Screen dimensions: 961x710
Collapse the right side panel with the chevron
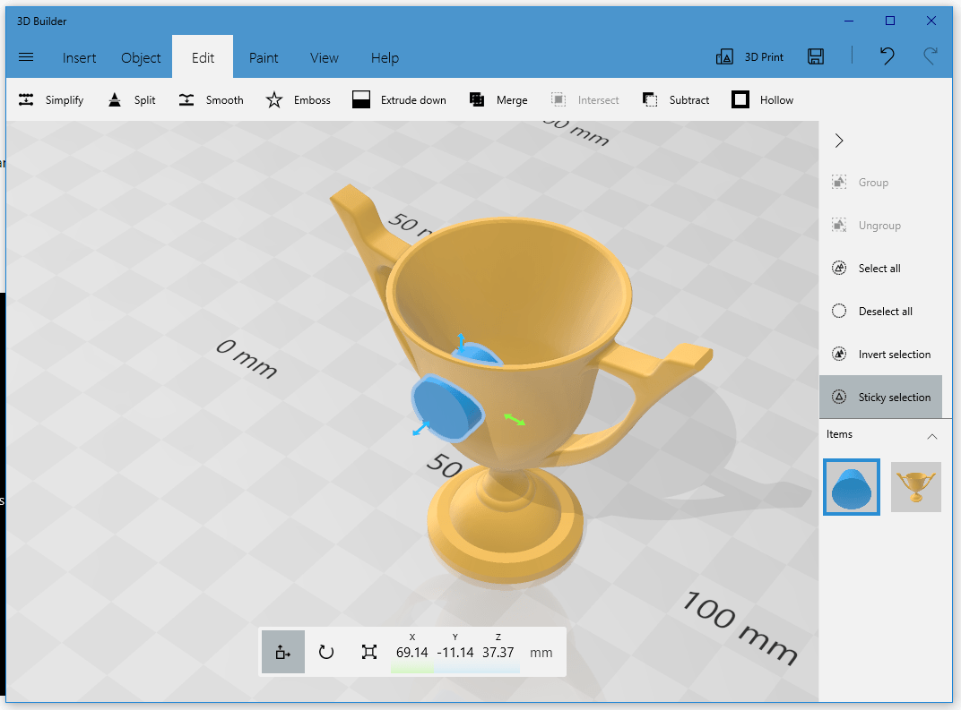click(x=838, y=140)
